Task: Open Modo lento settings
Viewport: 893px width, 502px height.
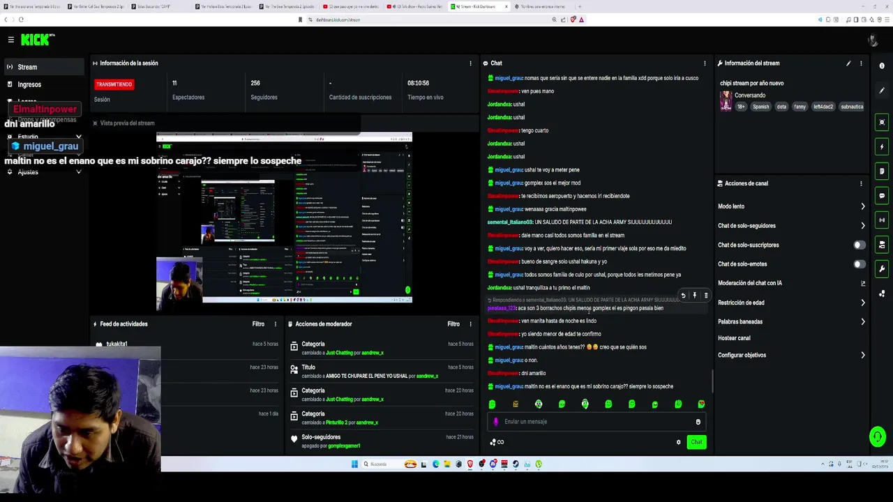Action: click(x=792, y=206)
